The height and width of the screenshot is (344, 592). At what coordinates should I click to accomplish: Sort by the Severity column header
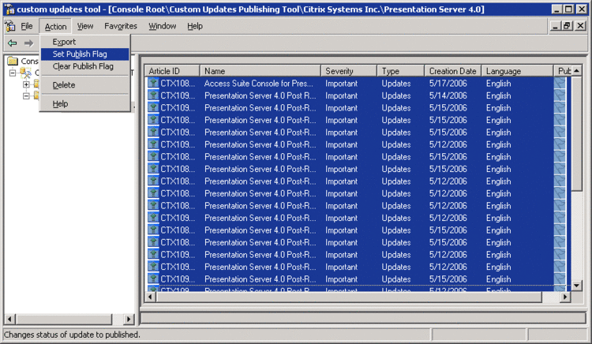(349, 71)
